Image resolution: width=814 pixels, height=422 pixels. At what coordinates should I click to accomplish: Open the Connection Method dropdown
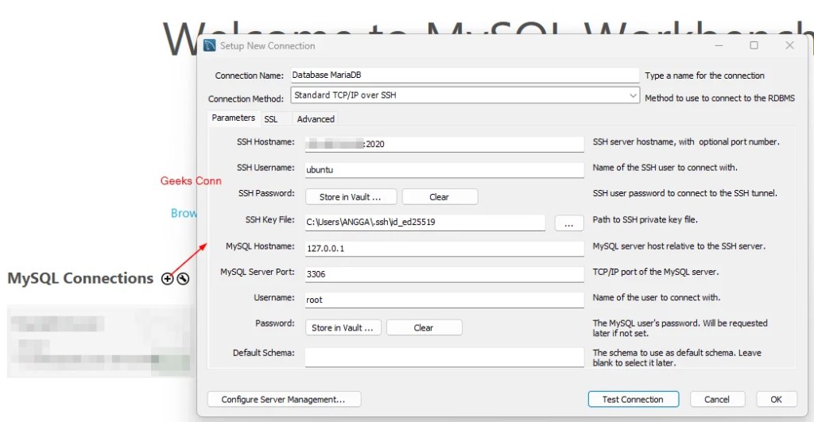point(464,95)
